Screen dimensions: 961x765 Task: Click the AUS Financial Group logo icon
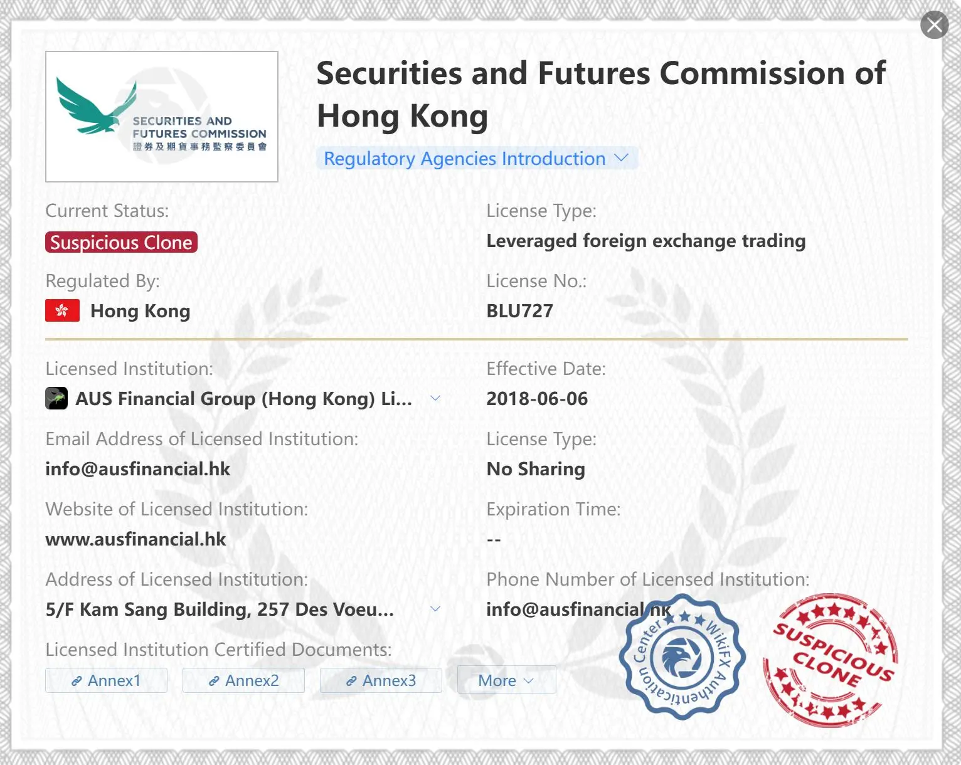(x=56, y=398)
